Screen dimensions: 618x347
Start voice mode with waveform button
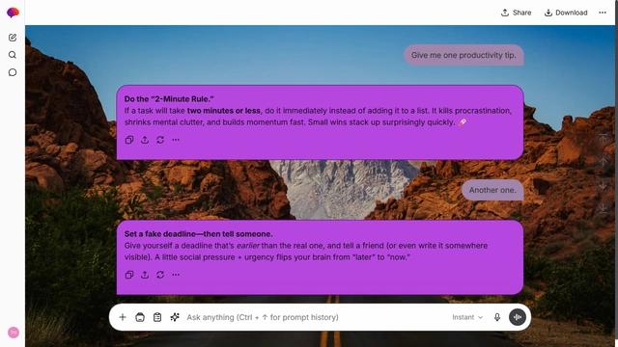click(x=518, y=317)
